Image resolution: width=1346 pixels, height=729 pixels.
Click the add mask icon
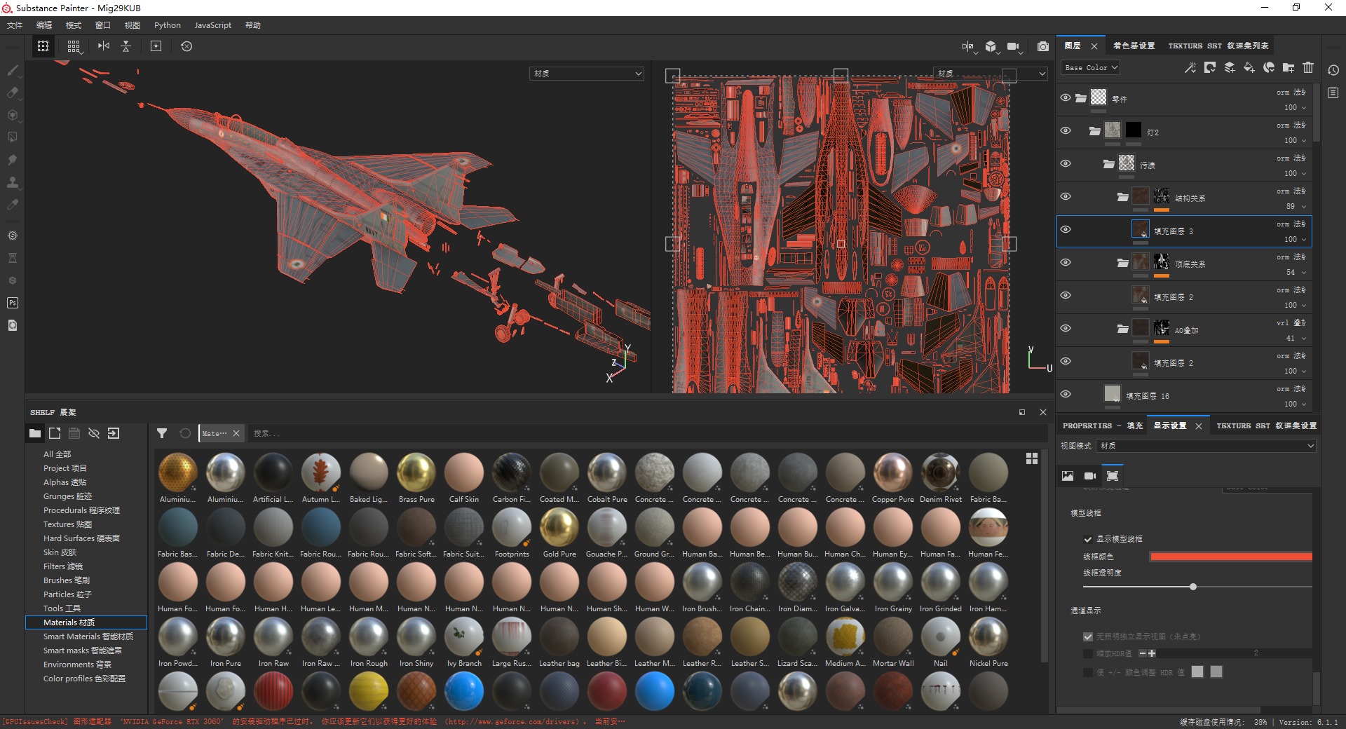click(x=1210, y=67)
